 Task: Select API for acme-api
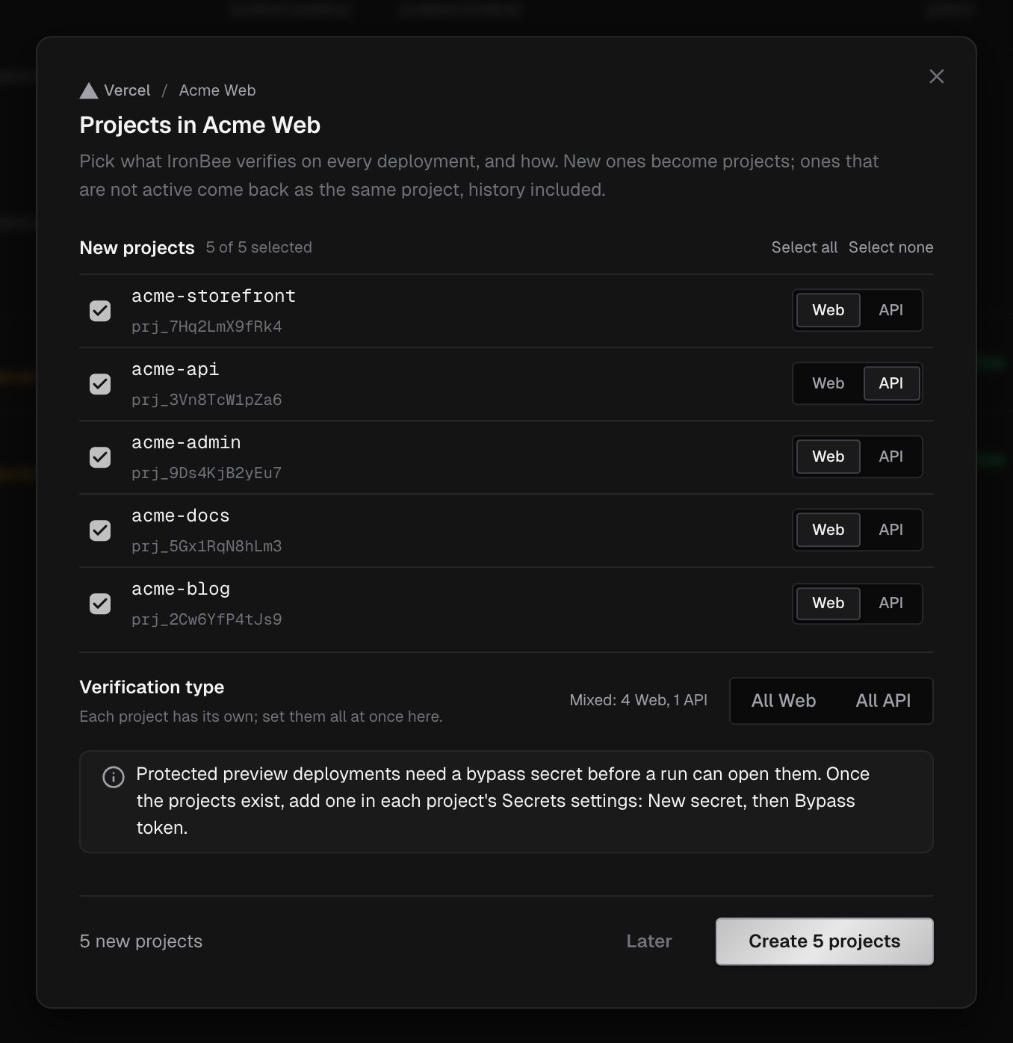890,383
